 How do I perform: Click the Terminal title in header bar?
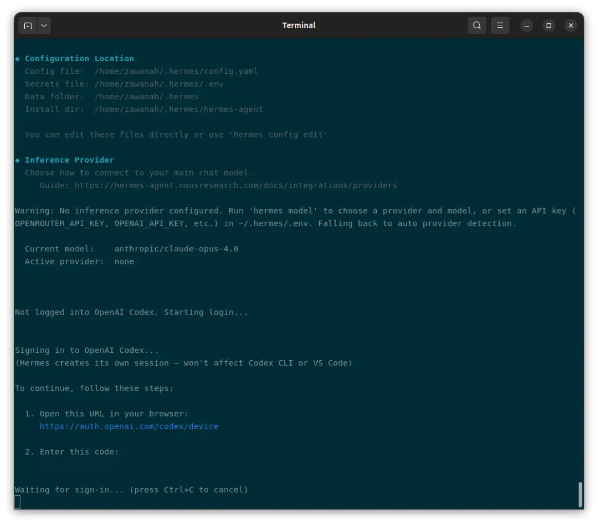[299, 25]
